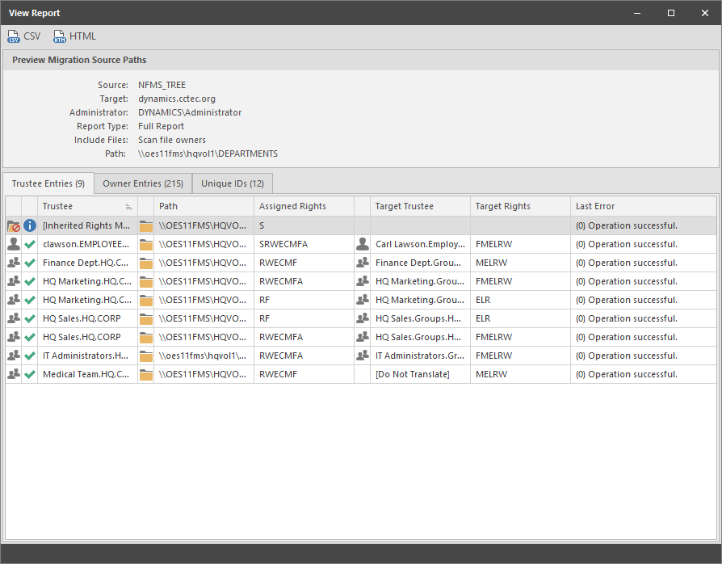Click the group icon beside IT Administrators target
Viewport: 722px width, 564px height.
point(363,356)
